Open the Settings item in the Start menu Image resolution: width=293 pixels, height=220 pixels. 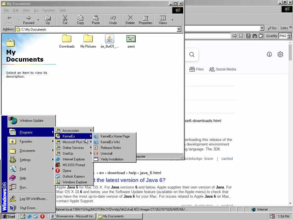(x=31, y=160)
